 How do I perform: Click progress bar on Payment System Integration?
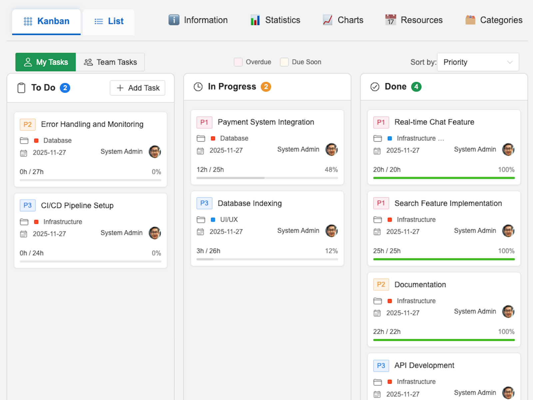click(267, 178)
